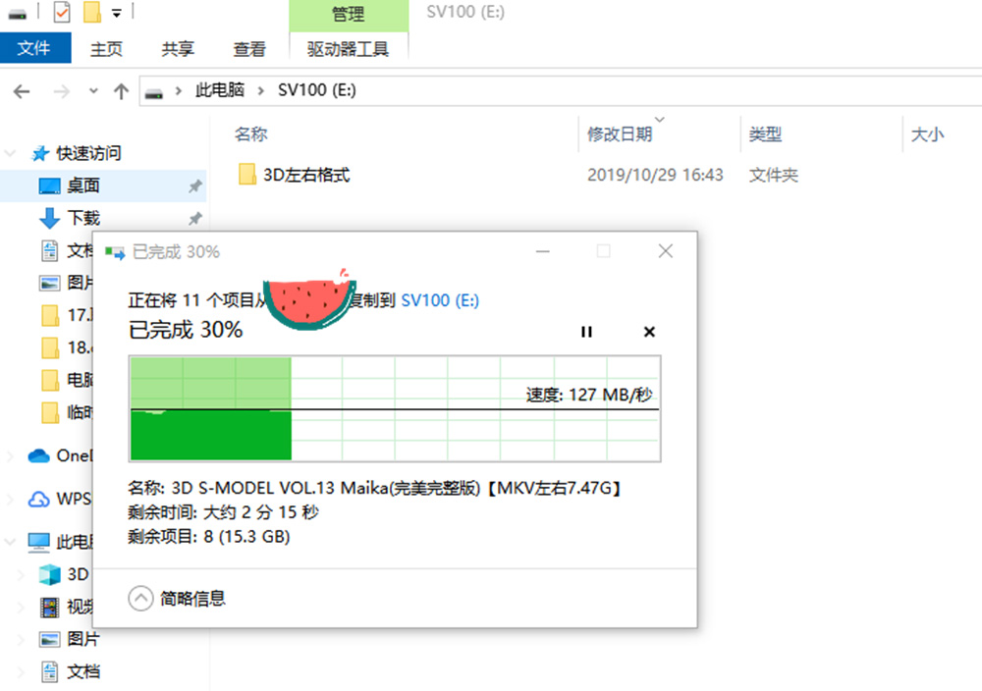
Task: Click the drive icon in the title bar
Action: coord(17,13)
